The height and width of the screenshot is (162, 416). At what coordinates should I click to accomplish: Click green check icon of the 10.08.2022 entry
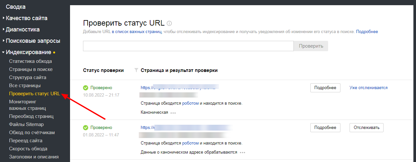coord(86,88)
